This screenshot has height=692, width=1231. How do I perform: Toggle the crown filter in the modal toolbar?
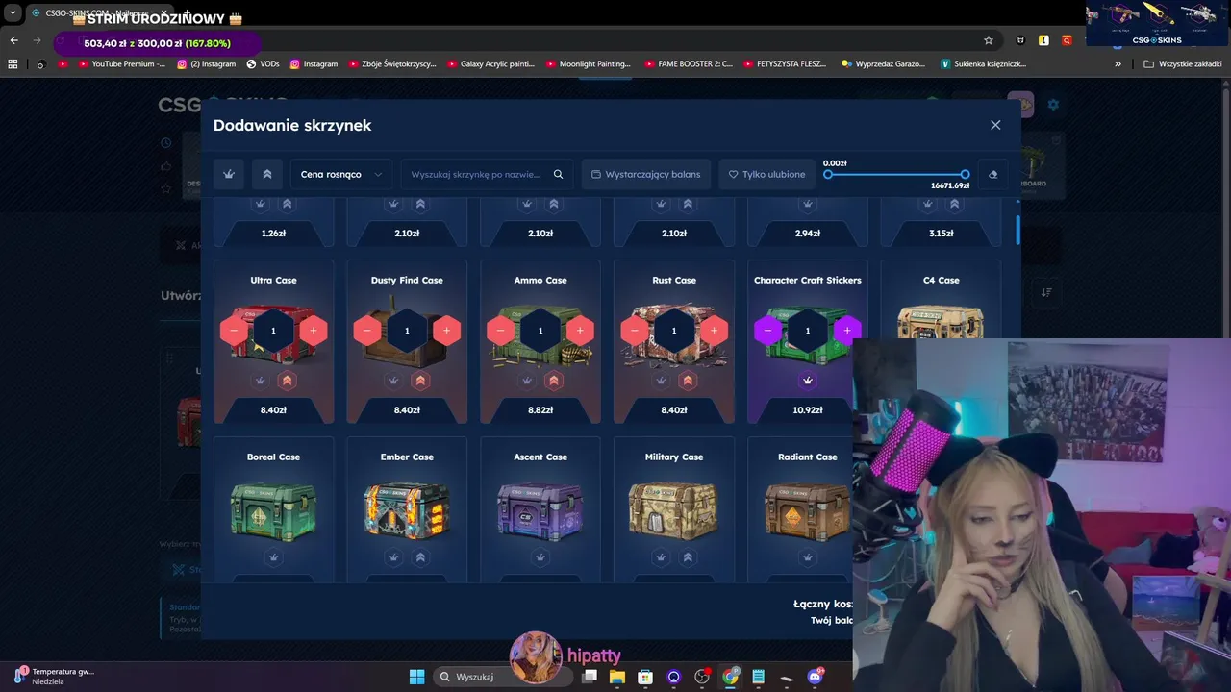click(x=229, y=174)
